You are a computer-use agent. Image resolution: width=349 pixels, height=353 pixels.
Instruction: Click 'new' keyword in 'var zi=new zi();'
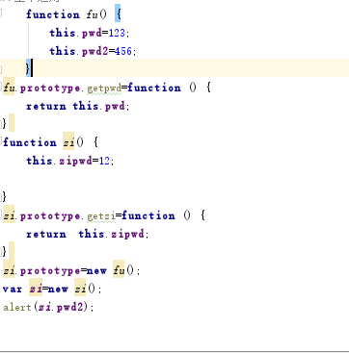pyautogui.click(x=58, y=289)
